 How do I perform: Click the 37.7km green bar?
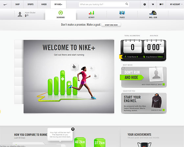100,142
